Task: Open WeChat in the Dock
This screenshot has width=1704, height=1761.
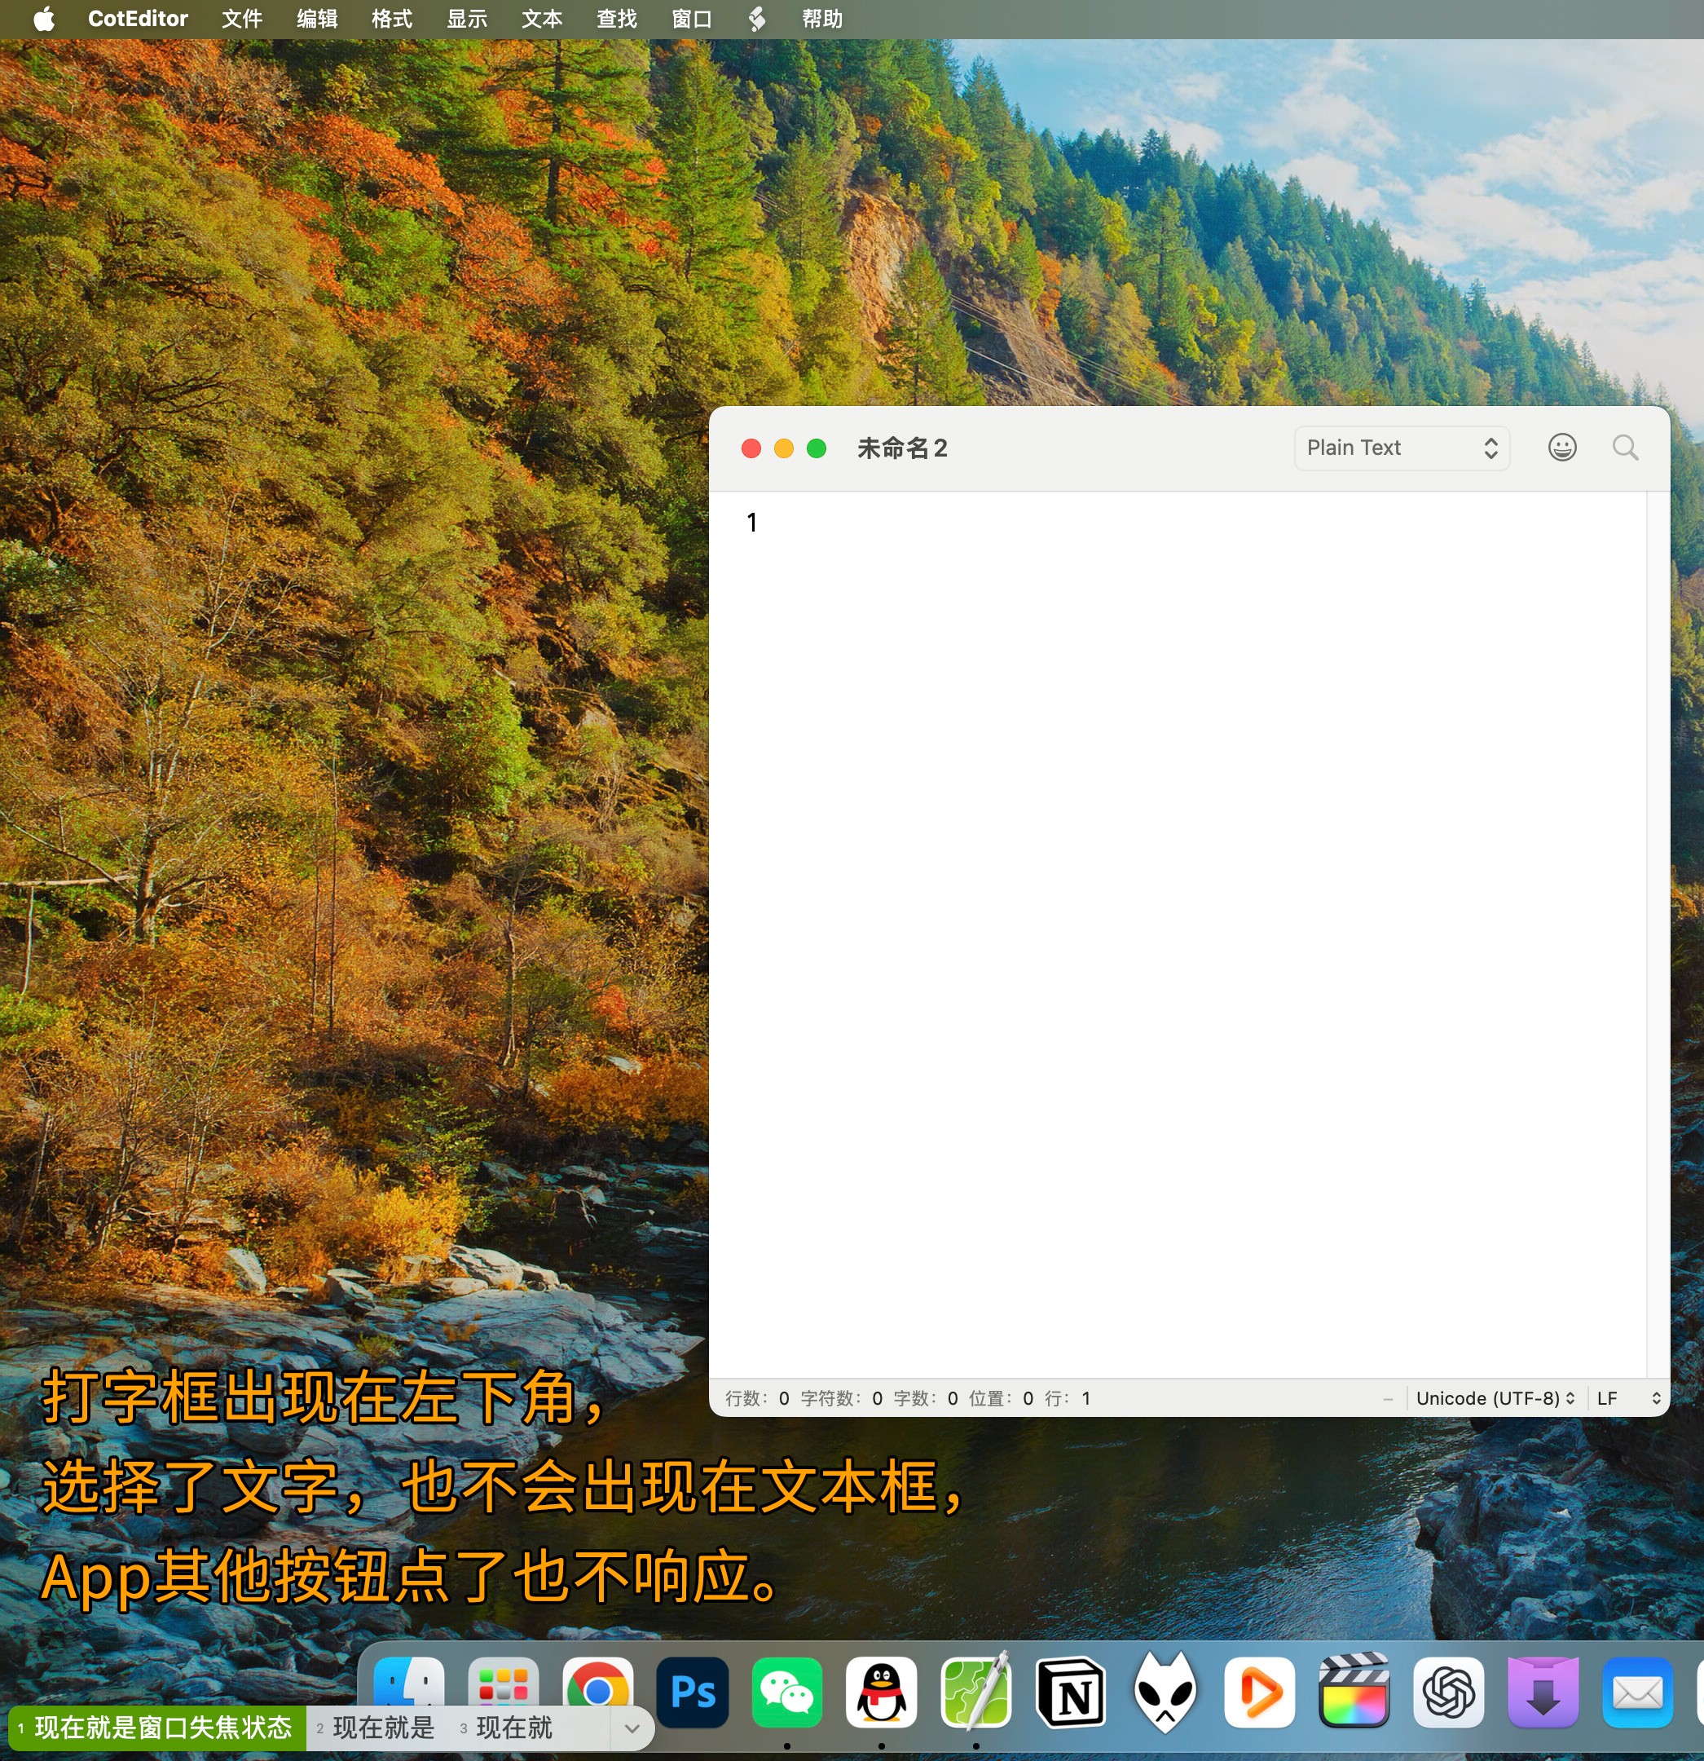Action: [x=787, y=1692]
